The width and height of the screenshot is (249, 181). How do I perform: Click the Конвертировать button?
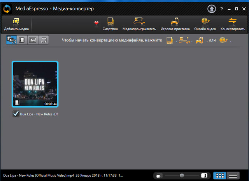[x=233, y=24]
